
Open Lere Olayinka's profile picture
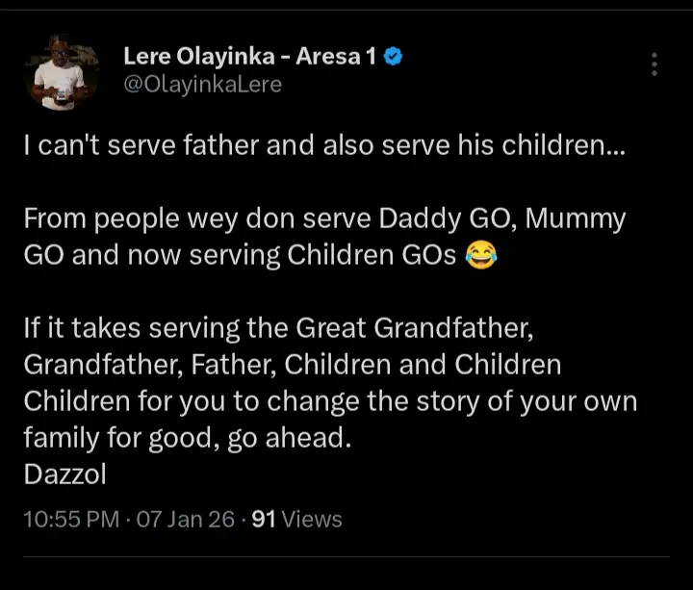tap(64, 71)
